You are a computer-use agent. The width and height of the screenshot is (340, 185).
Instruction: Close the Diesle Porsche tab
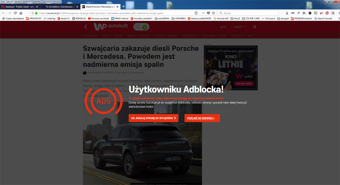click(x=117, y=7)
